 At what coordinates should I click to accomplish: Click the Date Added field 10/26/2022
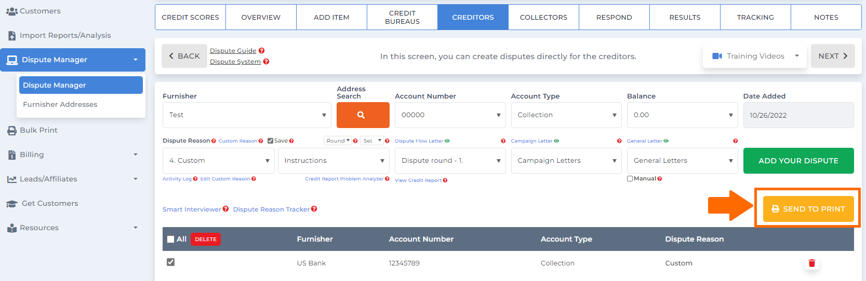pyautogui.click(x=798, y=115)
